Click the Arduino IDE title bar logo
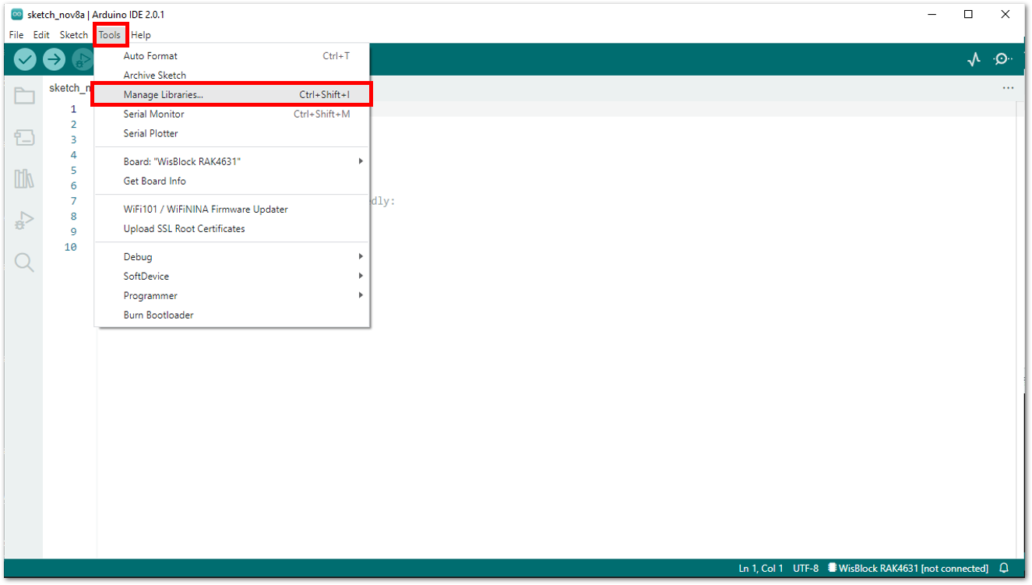1032x585 pixels. [x=16, y=15]
